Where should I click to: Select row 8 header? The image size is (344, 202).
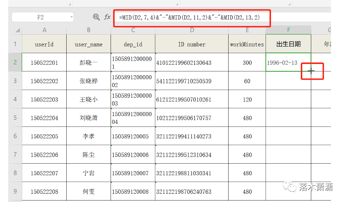click(x=15, y=173)
